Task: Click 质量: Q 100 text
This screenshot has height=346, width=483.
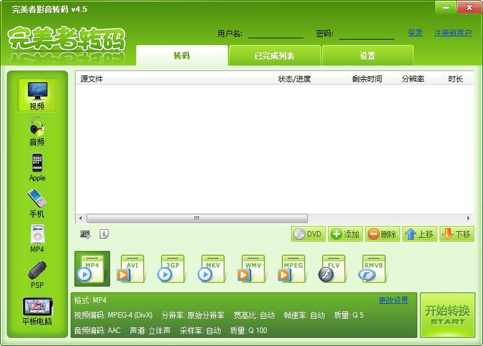Action: coord(248,331)
